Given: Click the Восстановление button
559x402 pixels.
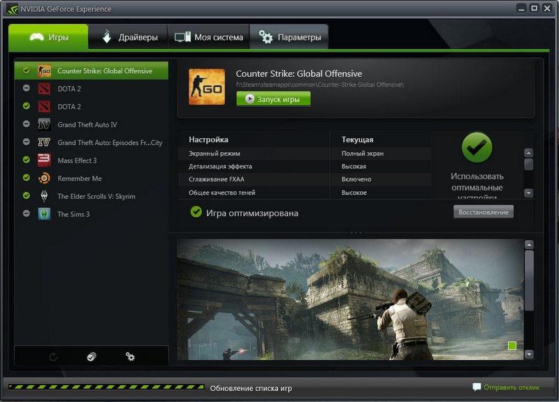Looking at the screenshot, I should [x=484, y=212].
